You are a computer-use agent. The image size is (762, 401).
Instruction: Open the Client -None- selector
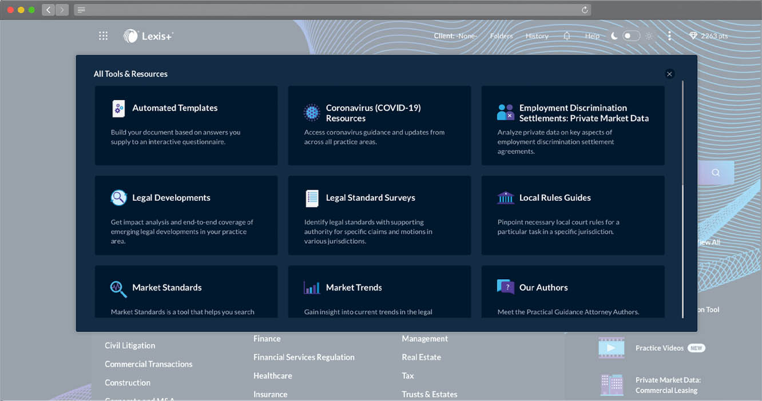(x=455, y=36)
